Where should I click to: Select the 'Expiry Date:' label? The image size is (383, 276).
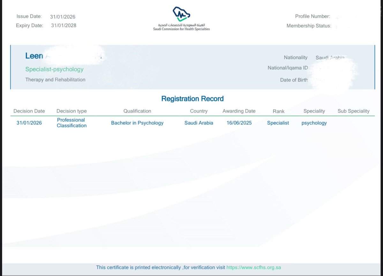30,25
